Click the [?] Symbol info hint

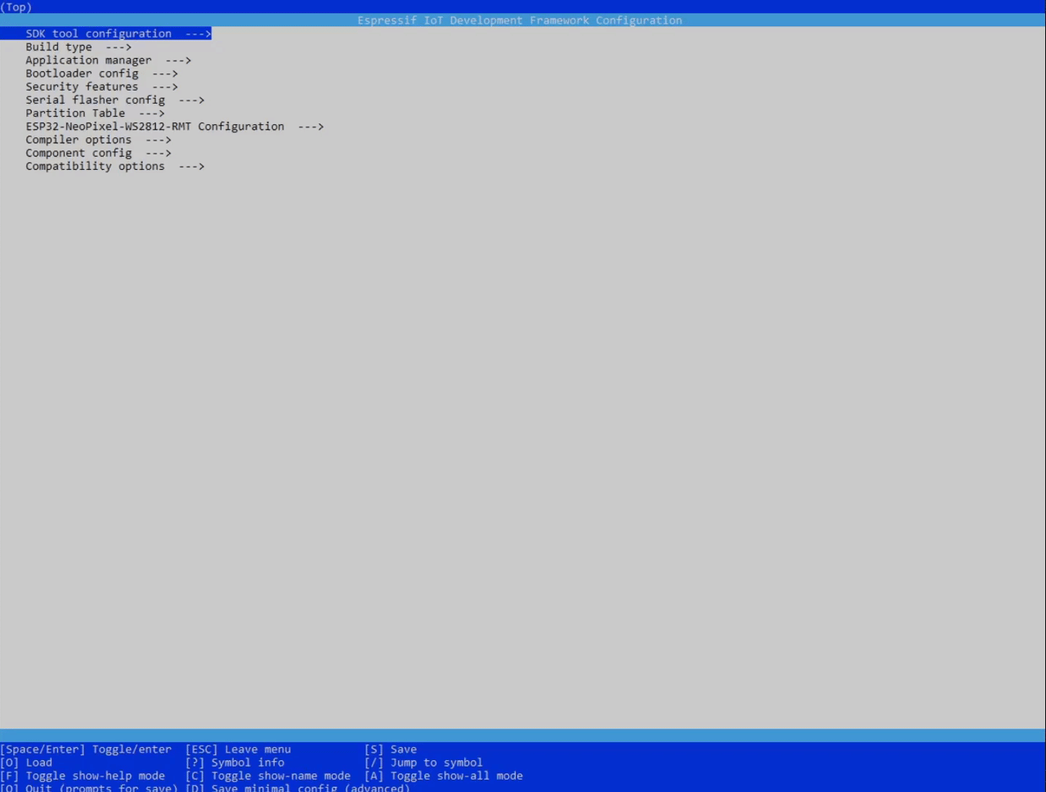(x=235, y=763)
